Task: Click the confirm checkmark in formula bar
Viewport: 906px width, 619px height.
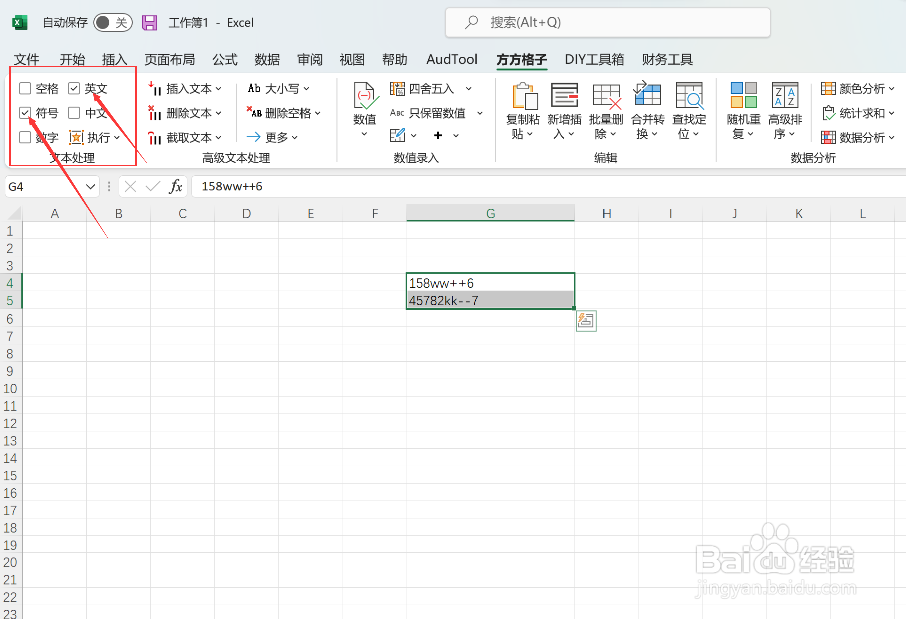Action: [153, 187]
